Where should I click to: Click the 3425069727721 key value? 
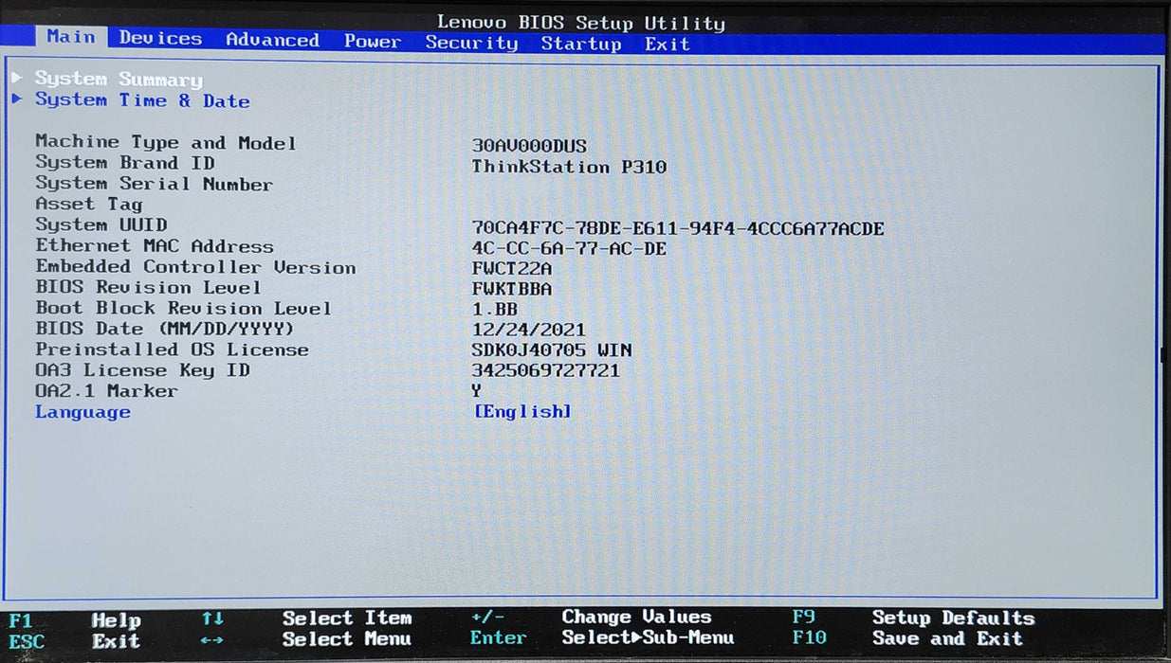[x=546, y=370]
